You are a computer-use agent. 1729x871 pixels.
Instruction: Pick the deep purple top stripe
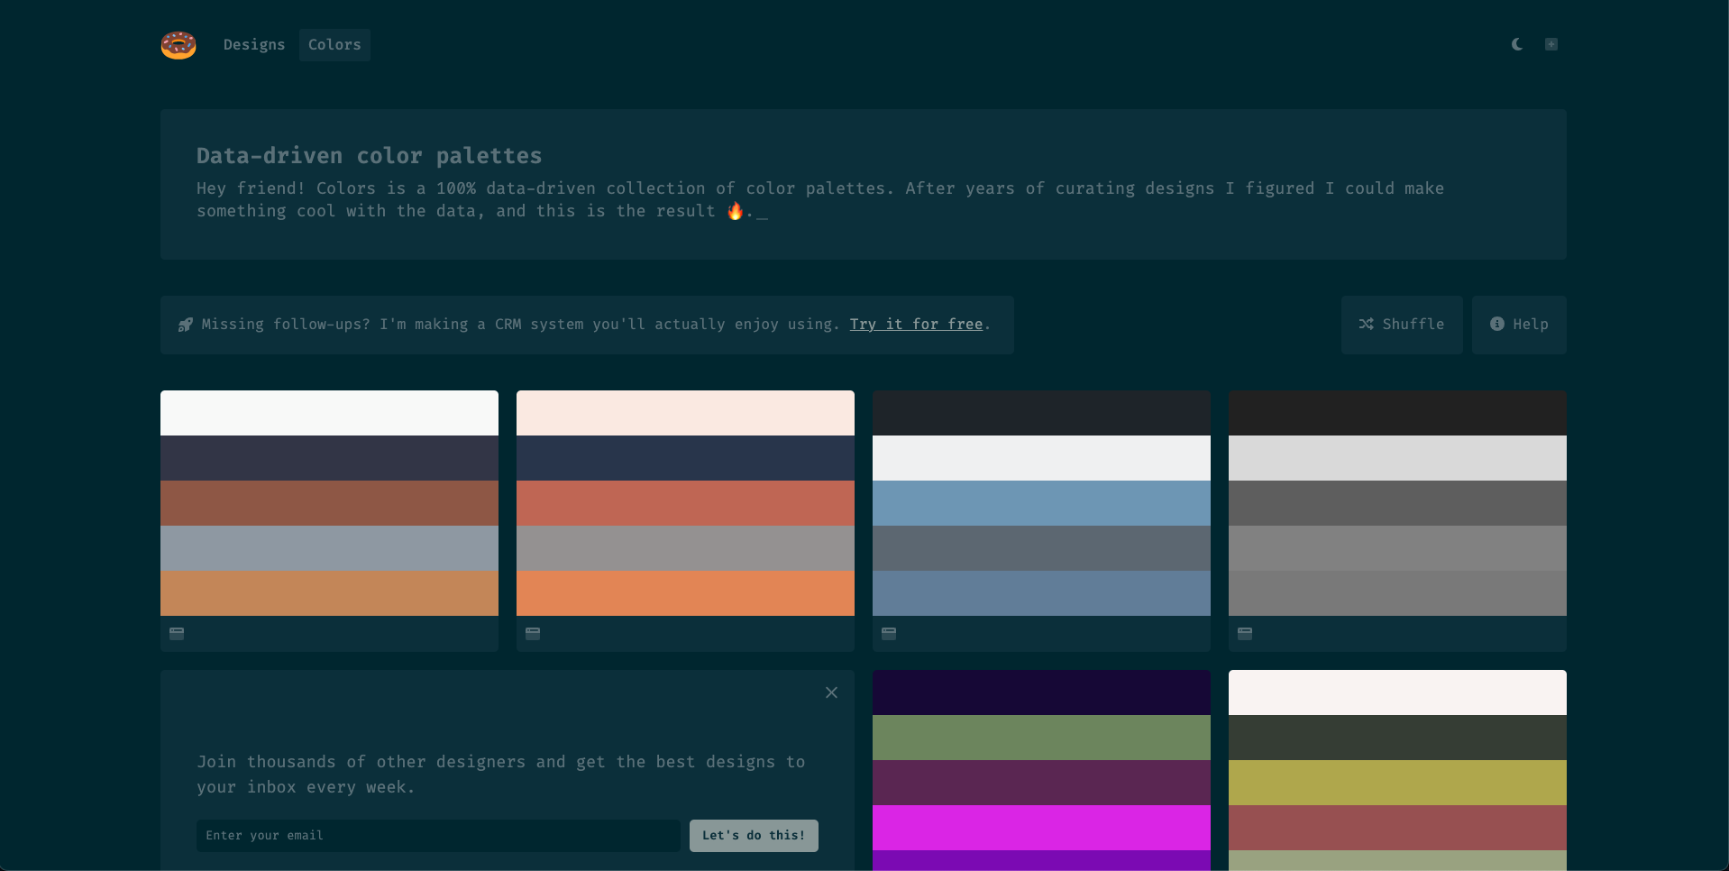tap(1041, 692)
